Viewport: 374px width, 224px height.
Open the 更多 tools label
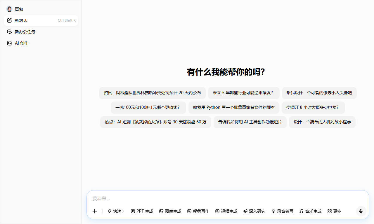[337, 211]
